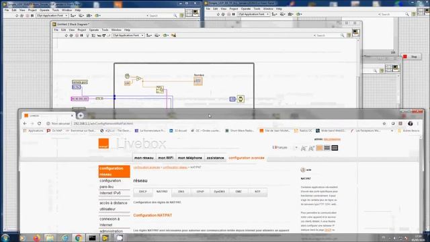Click the remote port label

(x=80, y=82)
